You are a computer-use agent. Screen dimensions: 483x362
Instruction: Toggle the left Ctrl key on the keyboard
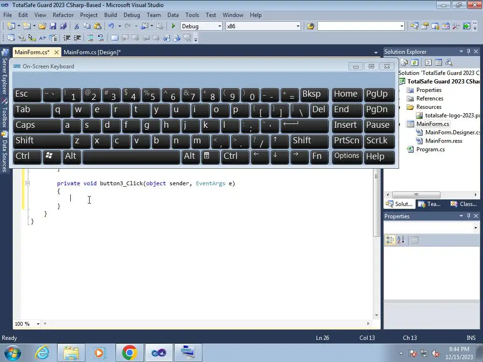coord(27,156)
